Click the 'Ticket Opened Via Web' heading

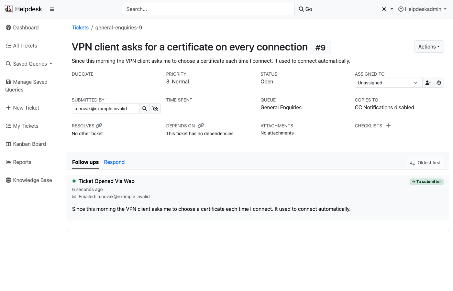click(x=106, y=181)
